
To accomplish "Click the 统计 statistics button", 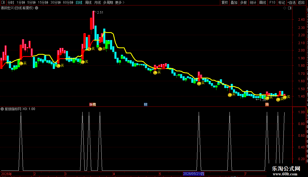I will [x=253, y=2].
